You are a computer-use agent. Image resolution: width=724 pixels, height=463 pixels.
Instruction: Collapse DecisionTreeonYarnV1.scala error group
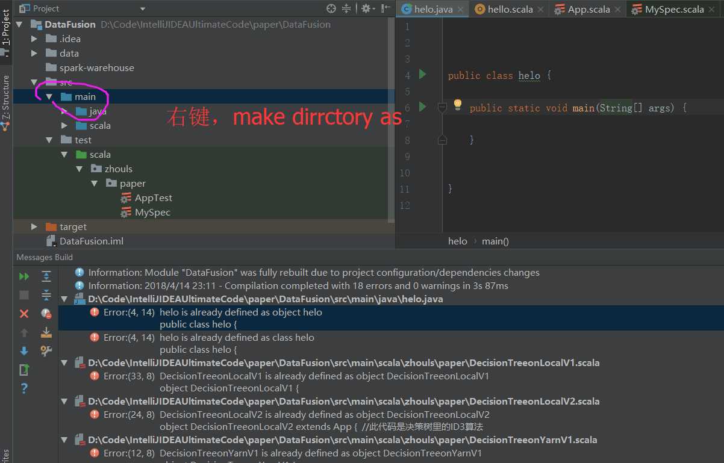point(64,440)
